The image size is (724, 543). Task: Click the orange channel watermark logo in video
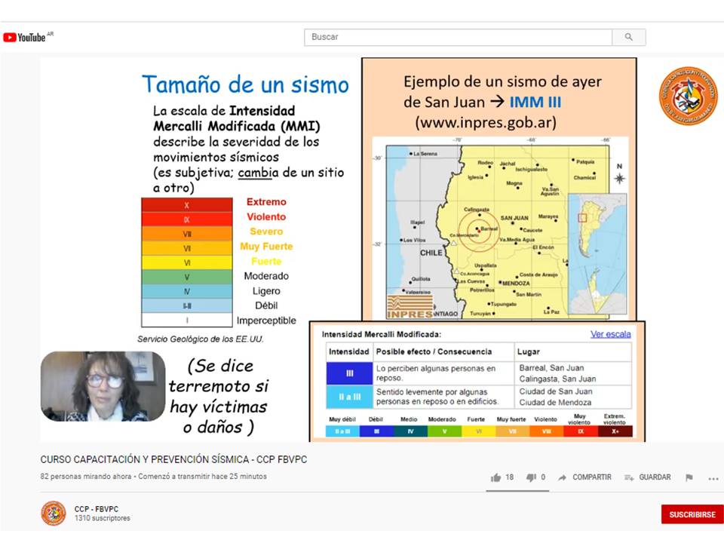coord(688,96)
